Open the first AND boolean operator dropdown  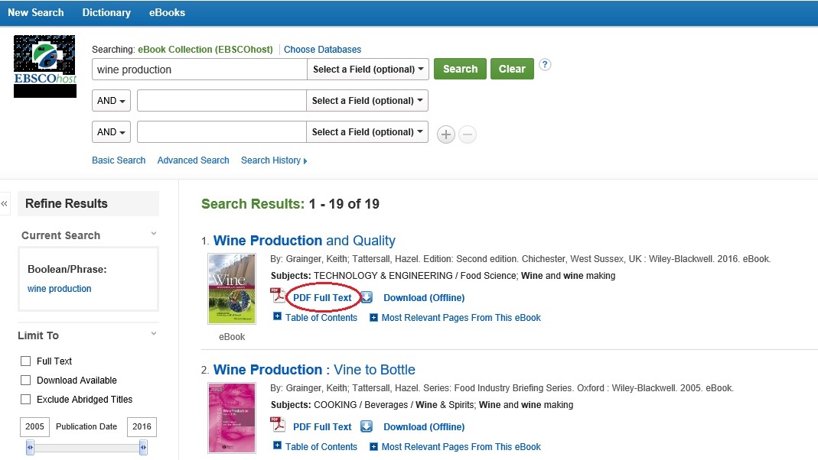tap(111, 101)
